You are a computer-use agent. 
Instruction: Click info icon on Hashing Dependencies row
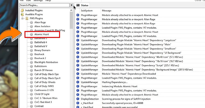(x=78, y=82)
